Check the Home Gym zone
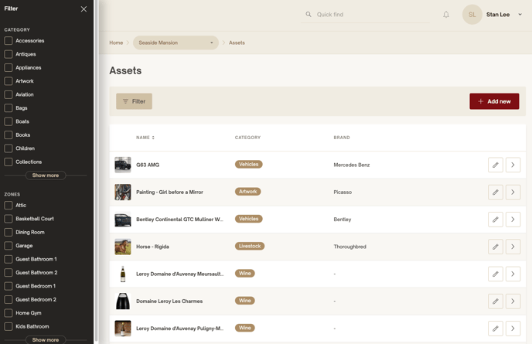The width and height of the screenshot is (532, 344). click(x=9, y=313)
